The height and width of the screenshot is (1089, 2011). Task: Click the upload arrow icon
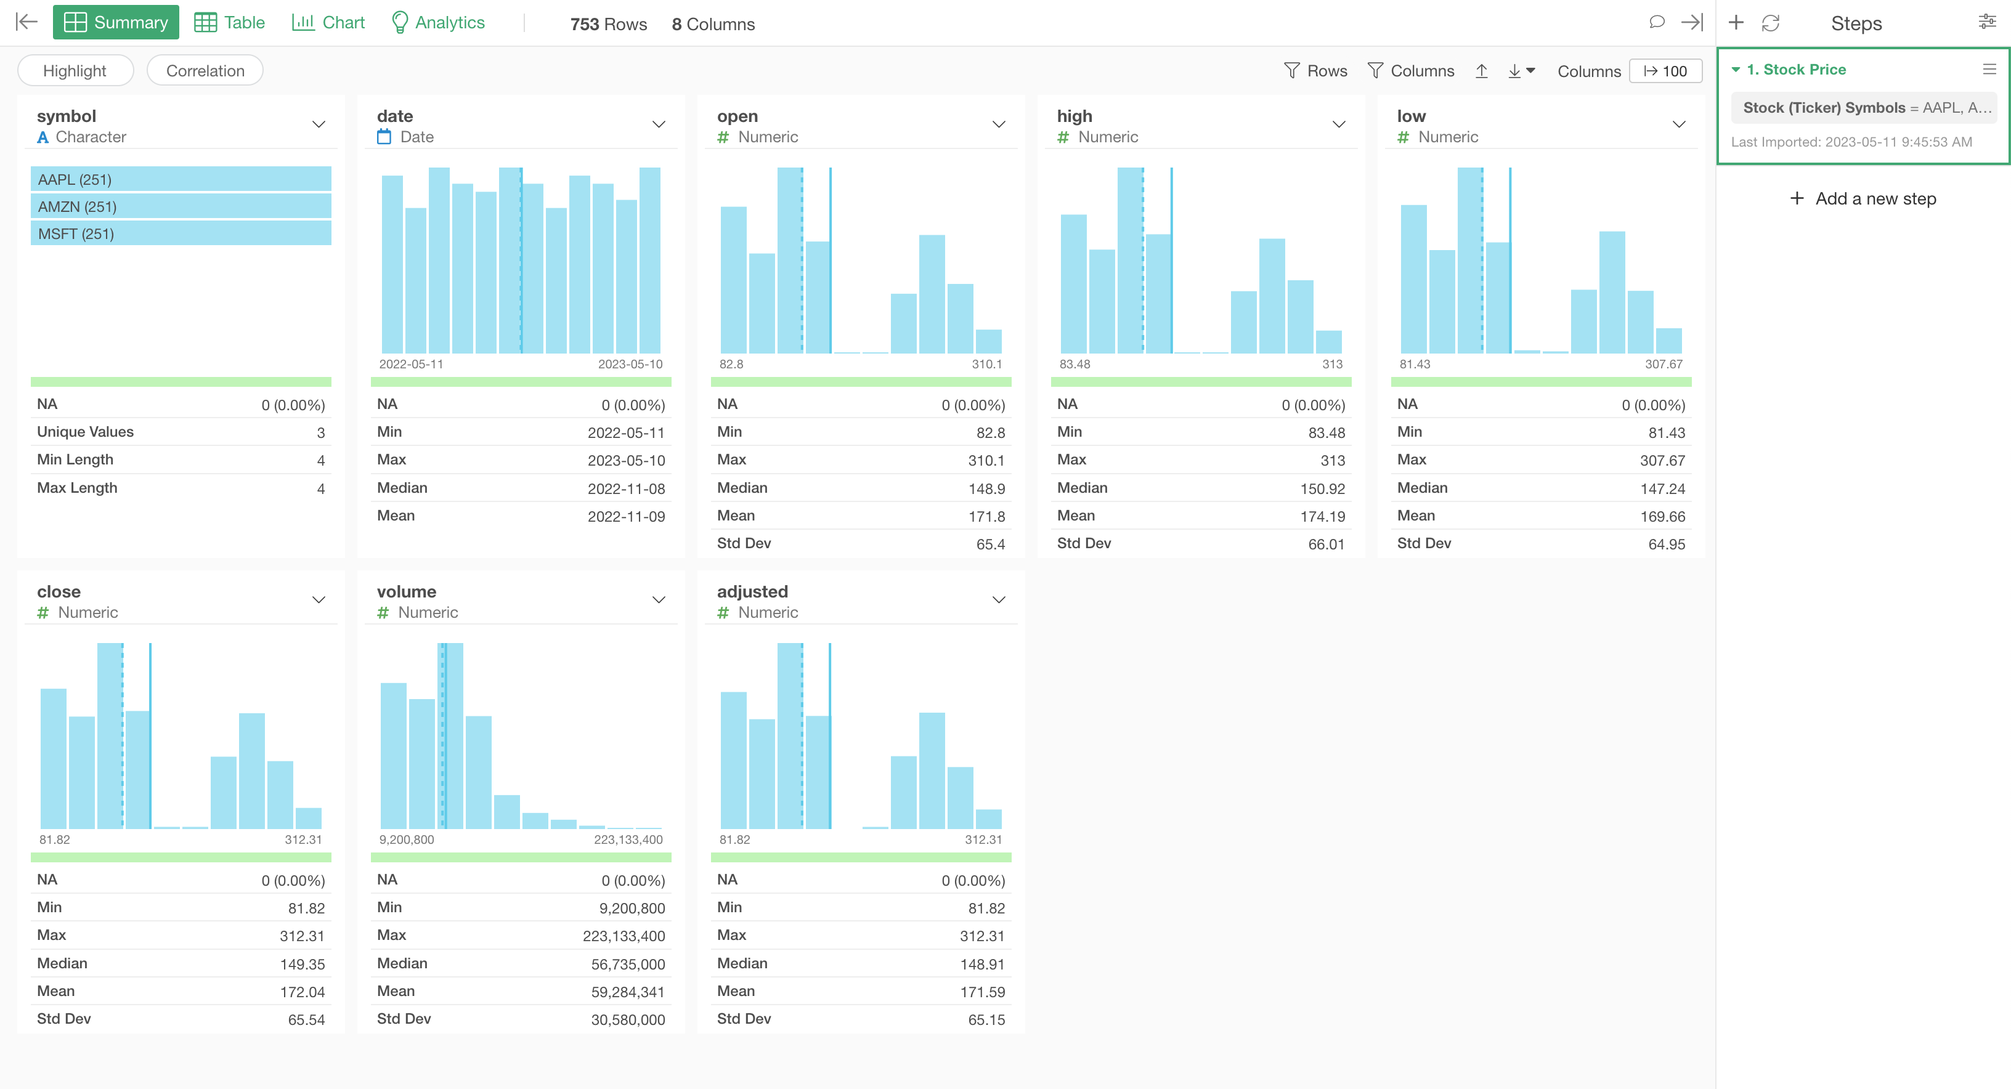tap(1482, 71)
